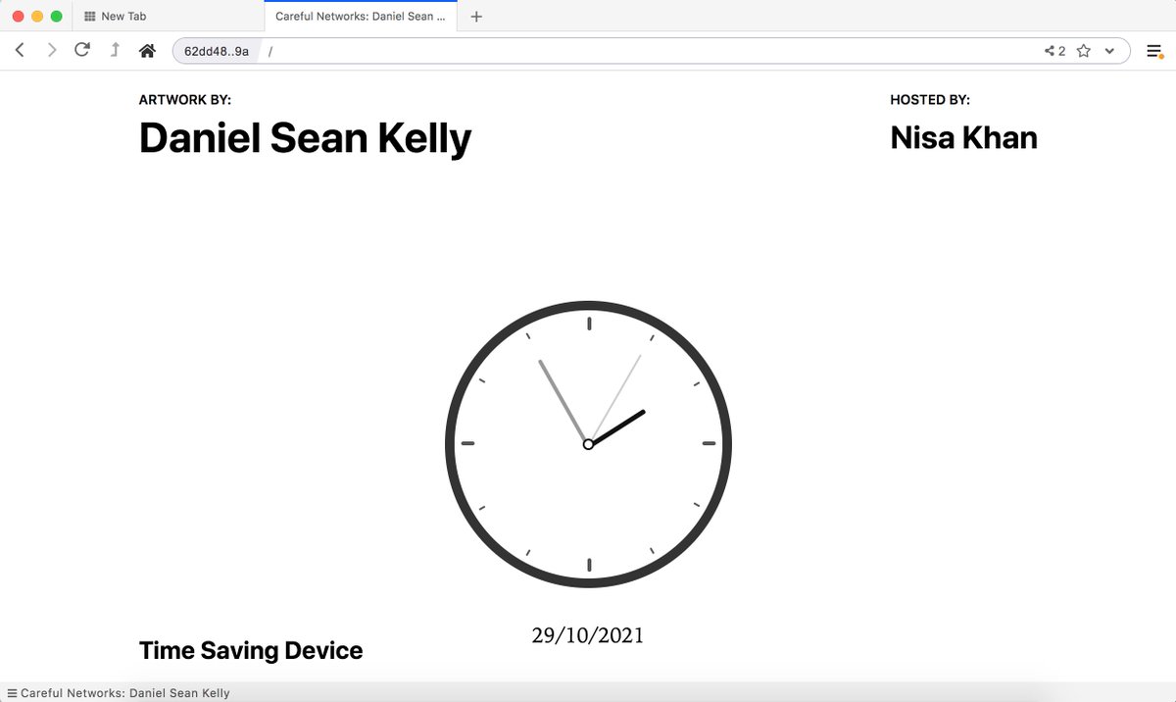This screenshot has width=1176, height=702.
Task: Click the back navigation arrow
Action: click(20, 49)
